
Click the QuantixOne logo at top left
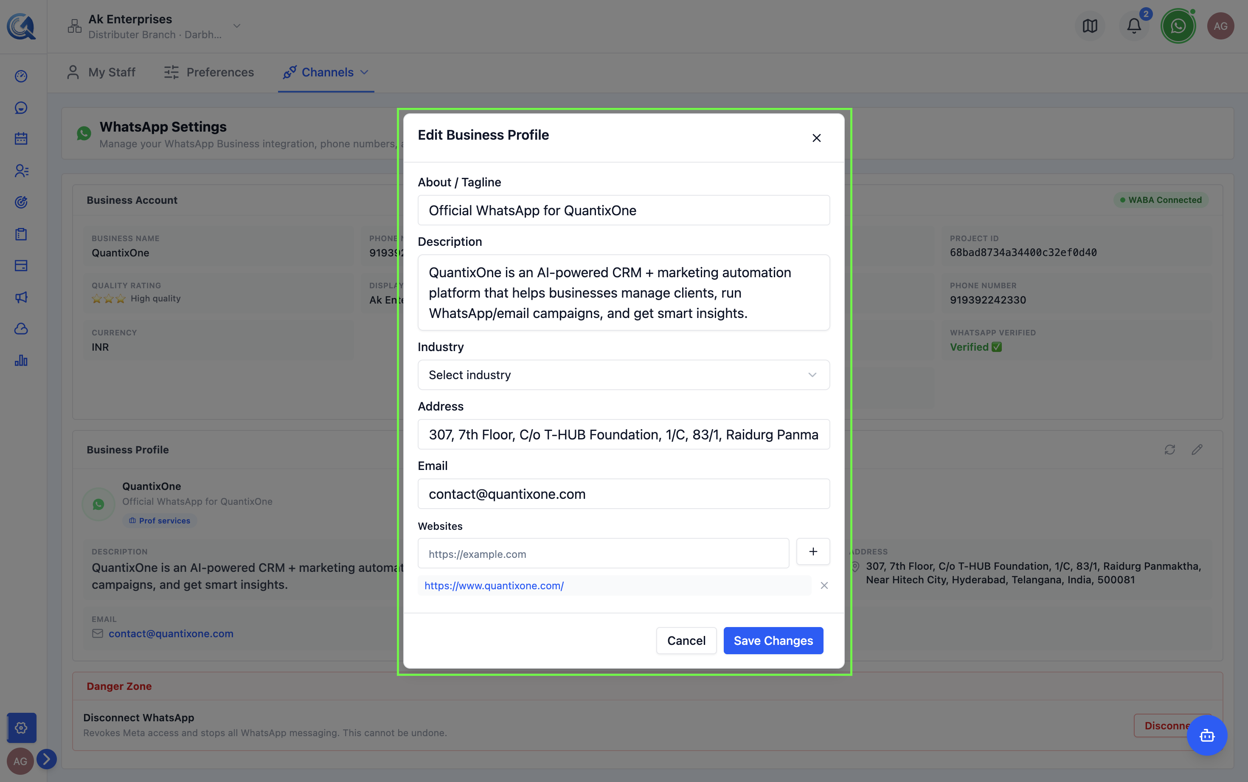click(21, 26)
